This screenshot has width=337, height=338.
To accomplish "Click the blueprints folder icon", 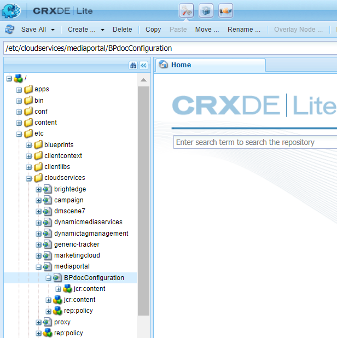I will click(38, 145).
